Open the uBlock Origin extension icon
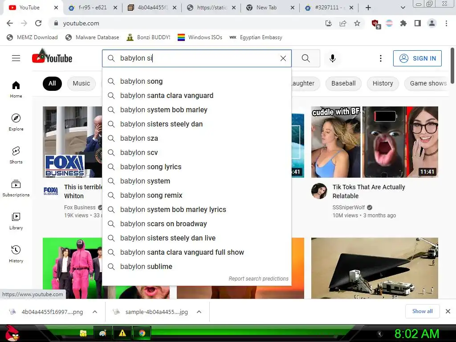This screenshot has width=456, height=342. 375,24
